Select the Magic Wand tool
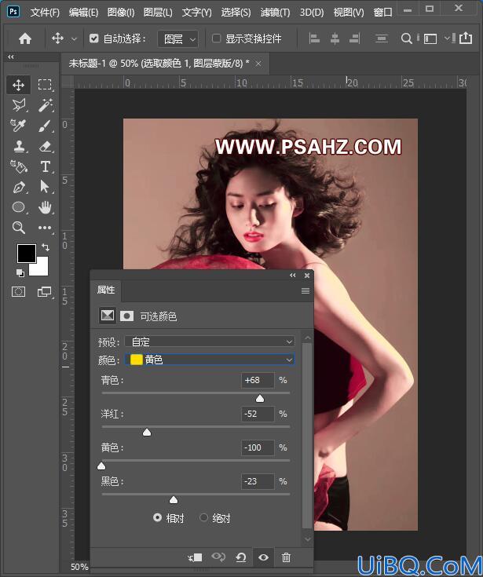This screenshot has height=577, width=483. (45, 105)
